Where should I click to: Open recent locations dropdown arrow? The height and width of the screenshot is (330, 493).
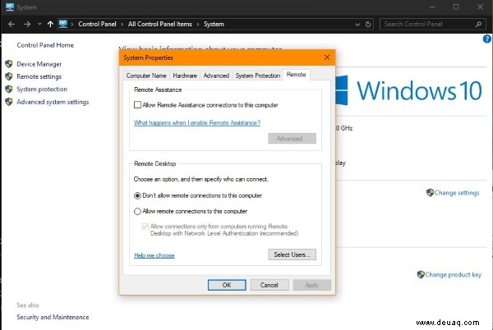click(x=39, y=24)
